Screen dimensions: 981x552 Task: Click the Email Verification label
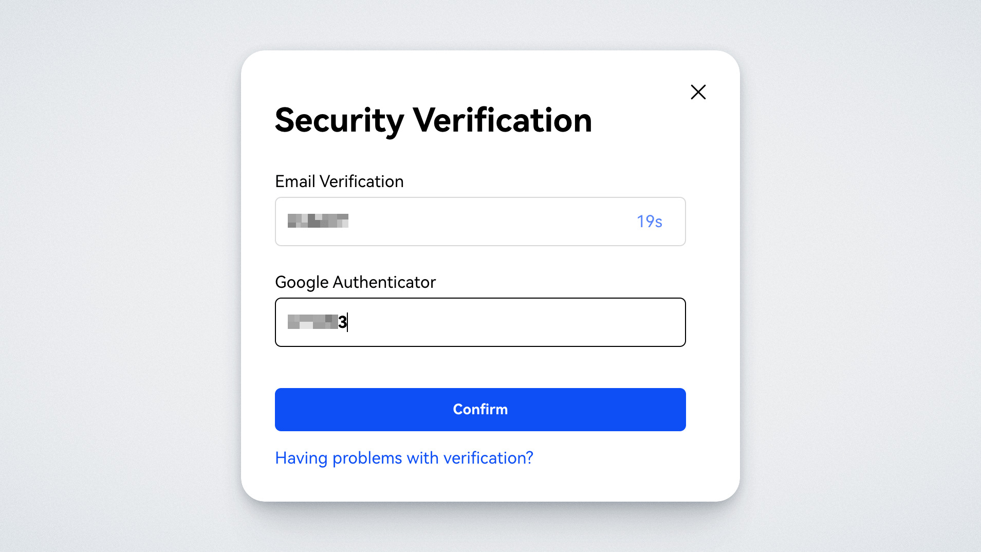pos(339,181)
